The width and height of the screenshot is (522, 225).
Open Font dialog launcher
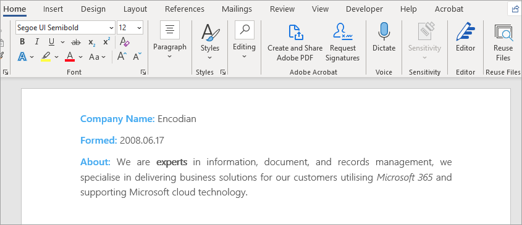(143, 72)
